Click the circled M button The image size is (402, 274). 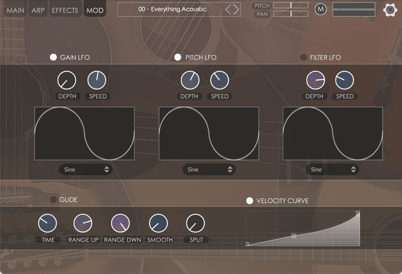click(320, 9)
